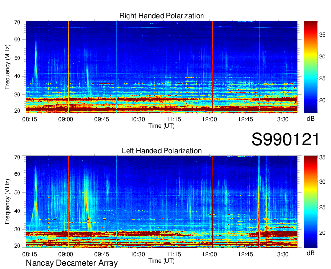331x269 pixels.
Task: Click the 09:45 time tick under right-handed plot
Action: pyautogui.click(x=102, y=119)
